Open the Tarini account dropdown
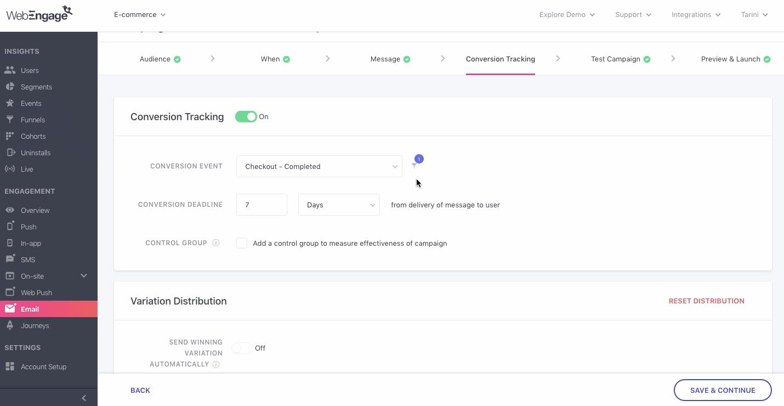The image size is (784, 406). (754, 15)
